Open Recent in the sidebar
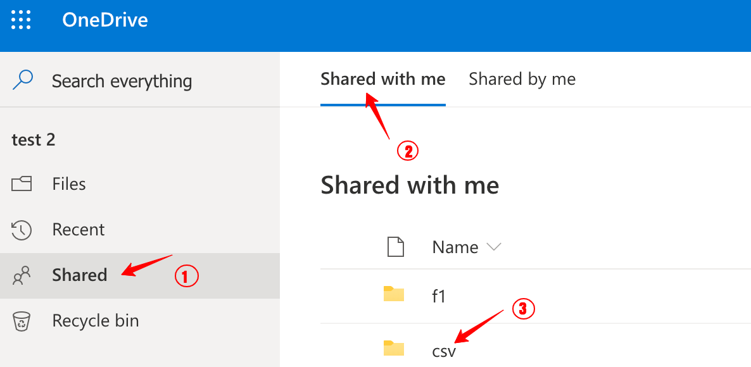 click(79, 230)
